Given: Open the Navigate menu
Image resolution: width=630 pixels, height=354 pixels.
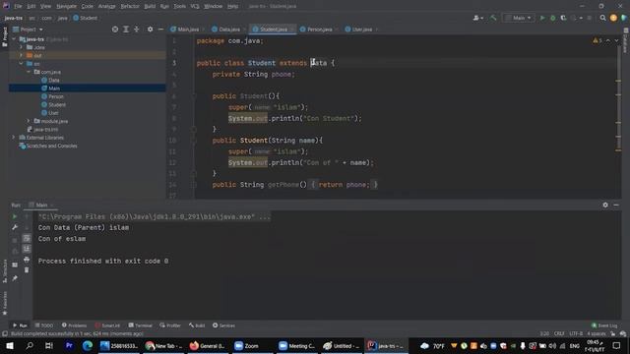Looking at the screenshot, I should click(66, 6).
